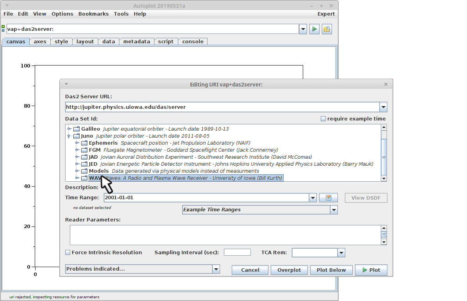The image size is (467, 301).
Task: Open the Example Time Ranges dropdown
Action: (334, 210)
